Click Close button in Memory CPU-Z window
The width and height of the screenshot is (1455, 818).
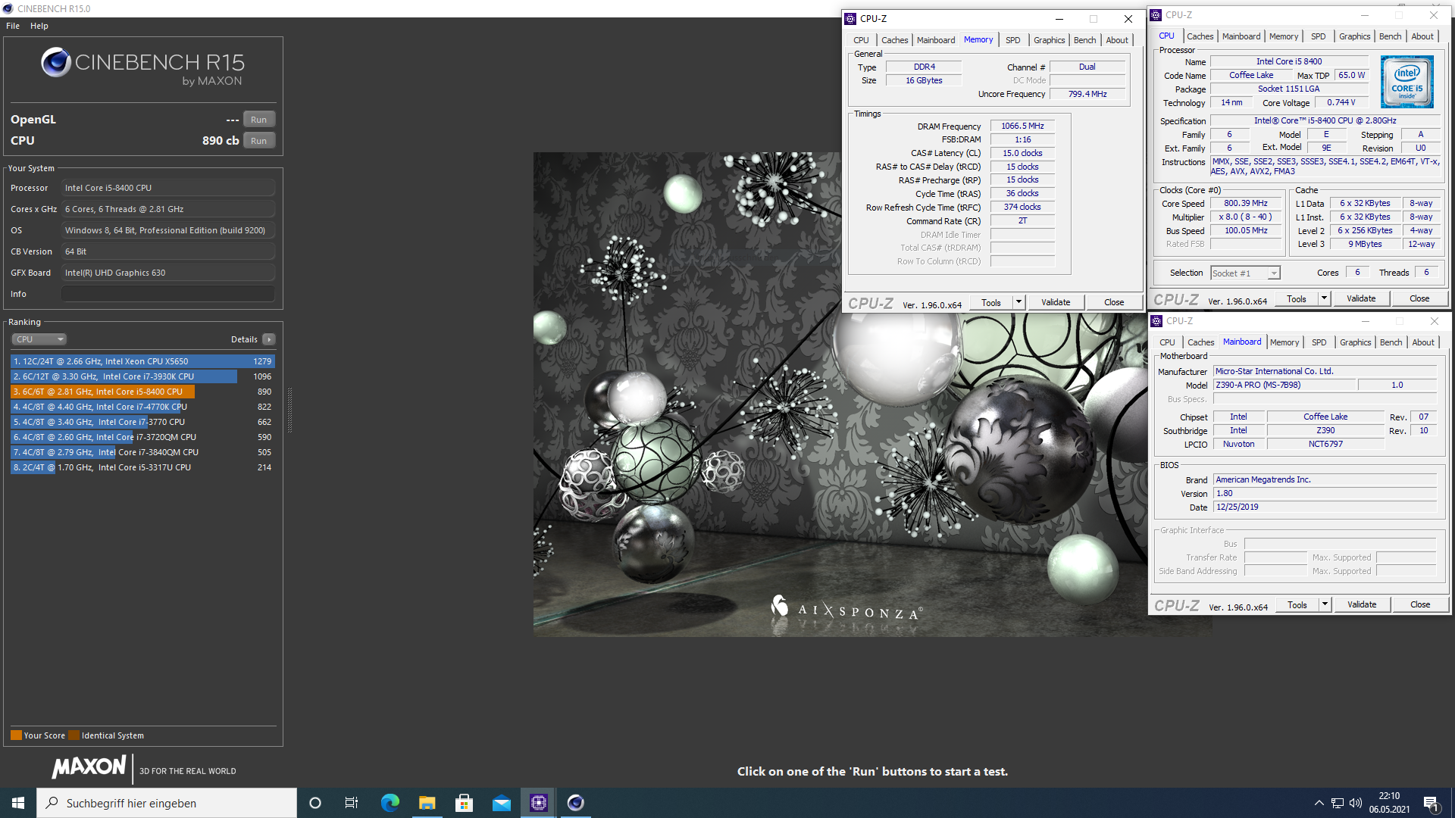tap(1114, 302)
